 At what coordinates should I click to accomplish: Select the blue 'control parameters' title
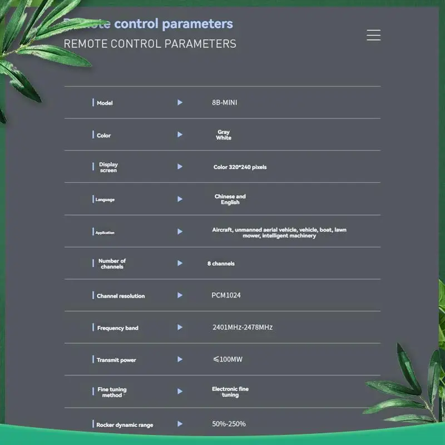(174, 24)
